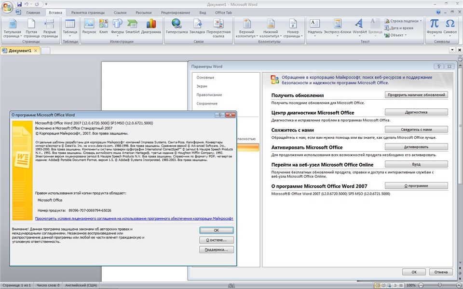Insert a blank page (Пустая страница)
The height and width of the screenshot is (289, 463).
pos(31,28)
